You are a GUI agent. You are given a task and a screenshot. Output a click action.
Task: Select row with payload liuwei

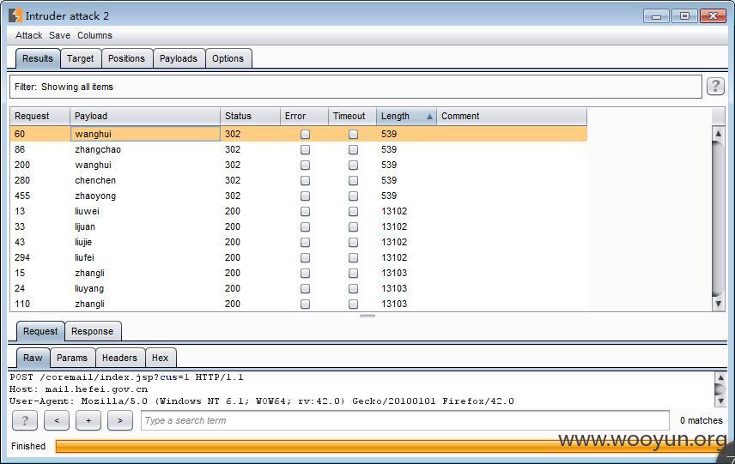tap(299, 212)
